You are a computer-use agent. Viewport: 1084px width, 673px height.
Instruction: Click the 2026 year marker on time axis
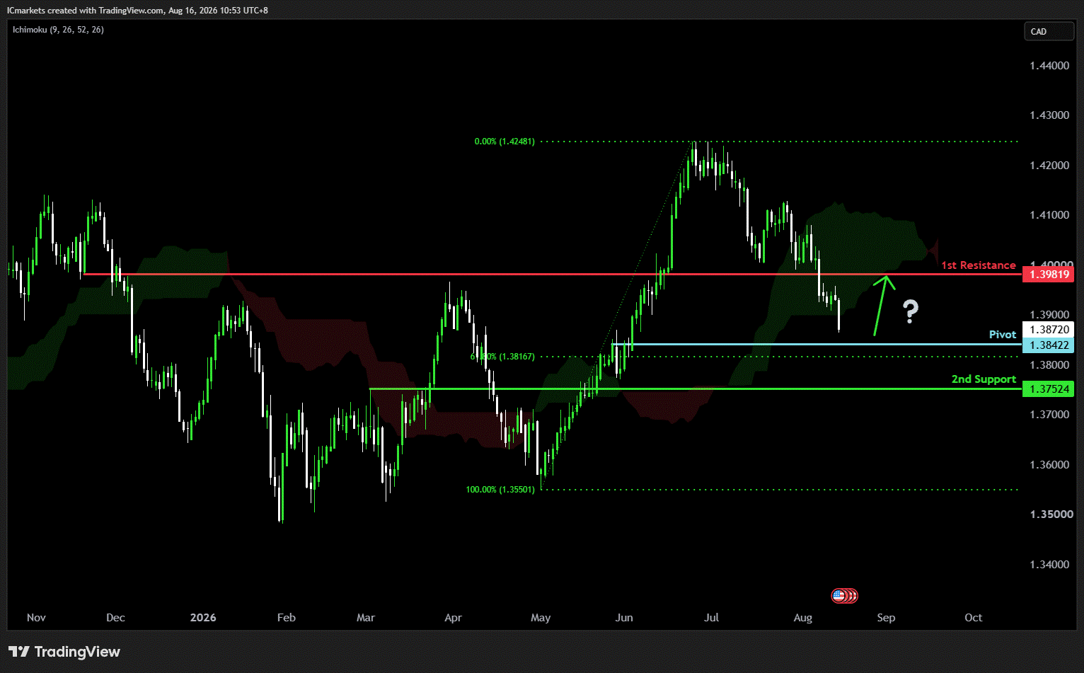(203, 618)
